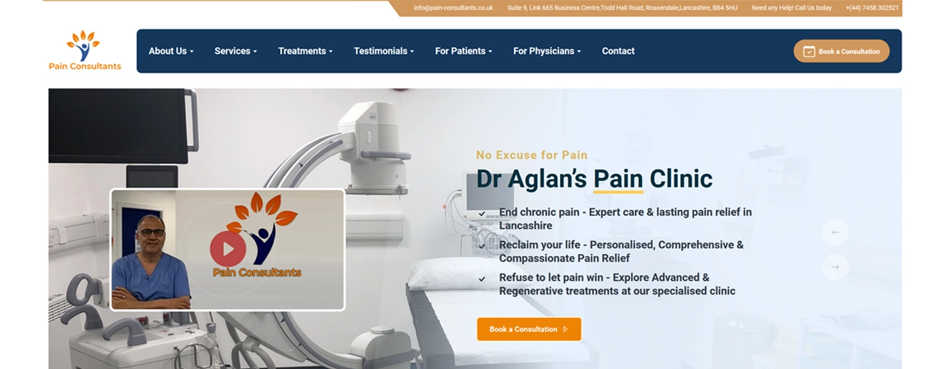
Task: Click the info@pain-consultants.co.uk email link
Action: click(x=453, y=8)
